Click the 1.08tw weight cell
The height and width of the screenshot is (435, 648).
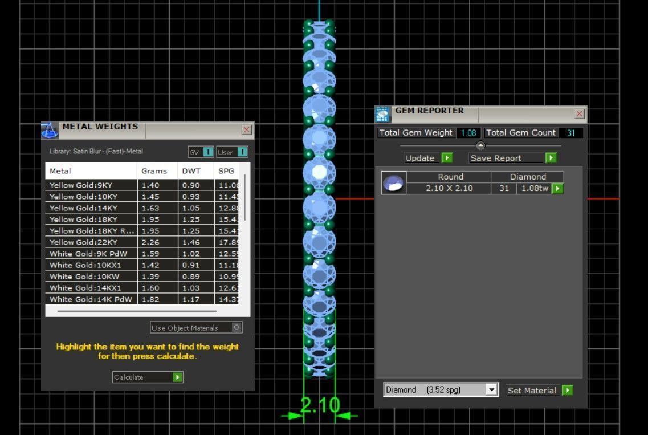(535, 188)
